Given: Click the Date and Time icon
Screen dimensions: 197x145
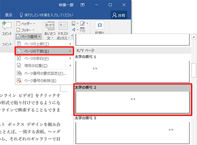Looking at the screenshot, I should pyautogui.click(x=83, y=30).
